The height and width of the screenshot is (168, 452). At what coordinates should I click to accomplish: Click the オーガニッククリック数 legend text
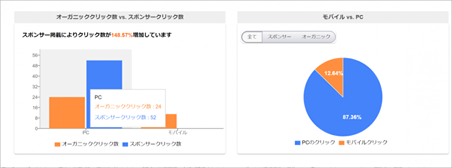90,144
